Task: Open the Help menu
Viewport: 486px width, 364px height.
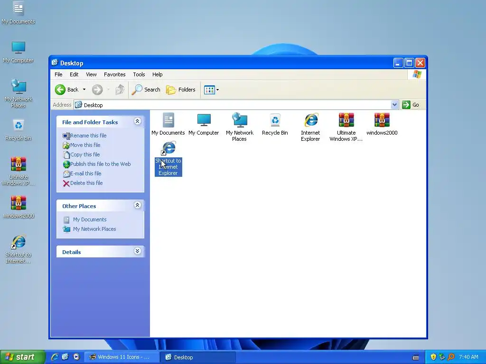Action: (x=157, y=74)
